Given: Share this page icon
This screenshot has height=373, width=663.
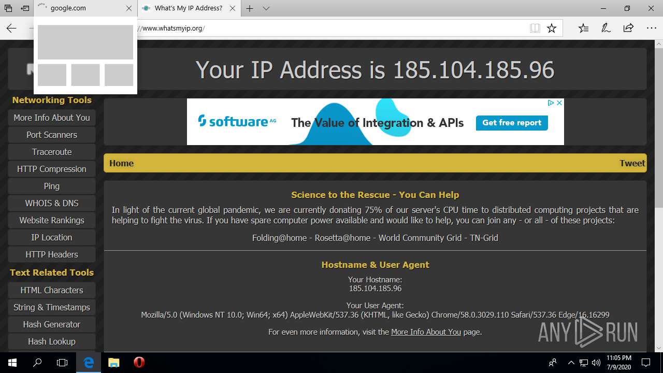Looking at the screenshot, I should [628, 28].
